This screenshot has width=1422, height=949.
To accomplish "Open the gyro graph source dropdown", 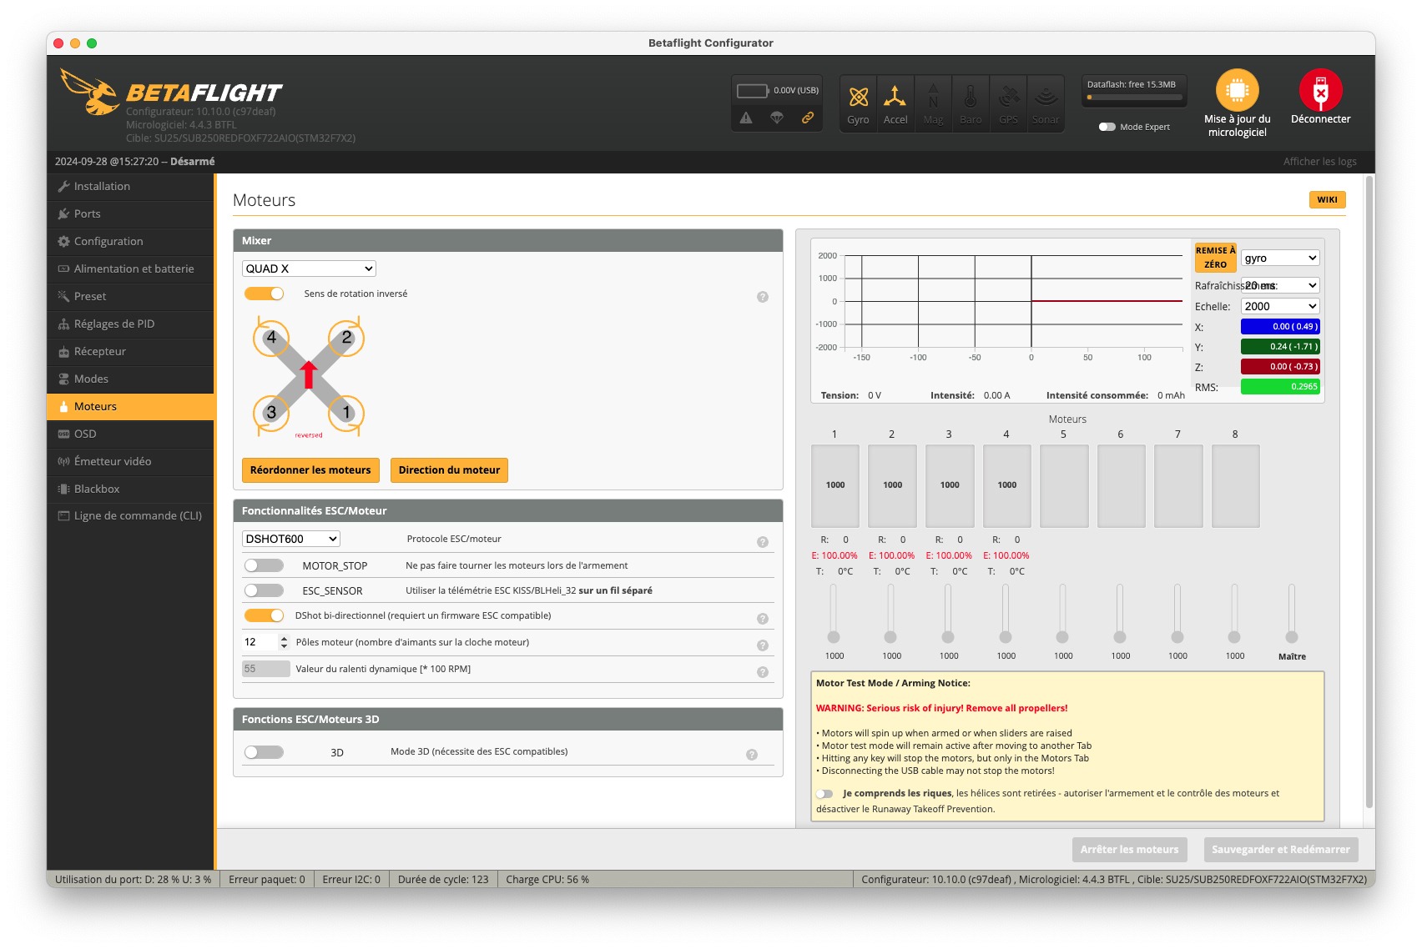I will click(1280, 258).
